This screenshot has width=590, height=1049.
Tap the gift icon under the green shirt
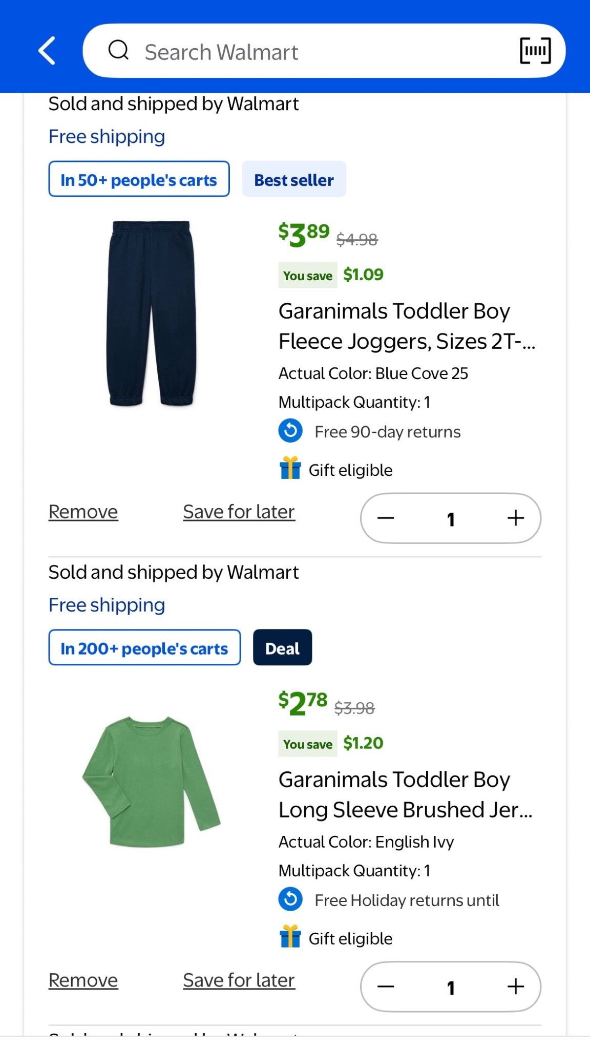pyautogui.click(x=290, y=937)
